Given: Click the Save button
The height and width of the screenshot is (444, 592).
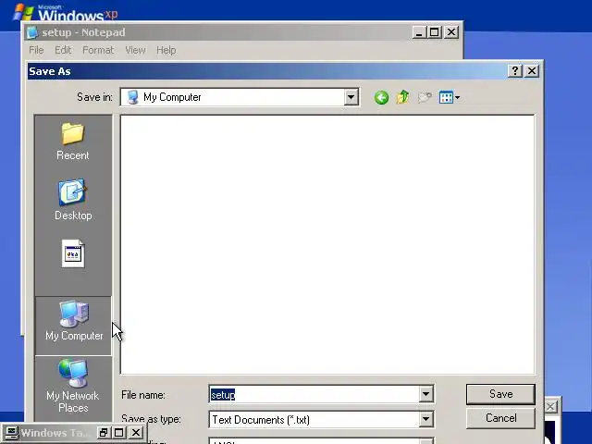Looking at the screenshot, I should pyautogui.click(x=500, y=394).
